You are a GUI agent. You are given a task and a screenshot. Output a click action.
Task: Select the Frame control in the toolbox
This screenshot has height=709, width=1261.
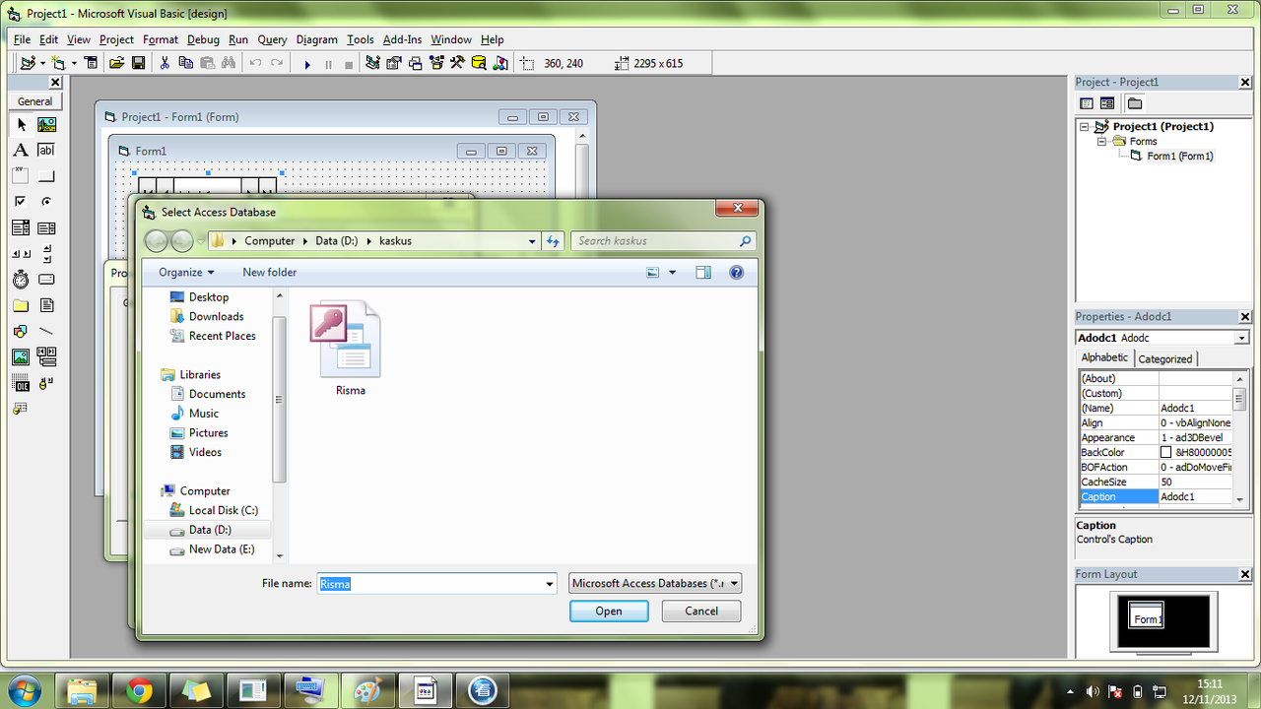point(21,176)
